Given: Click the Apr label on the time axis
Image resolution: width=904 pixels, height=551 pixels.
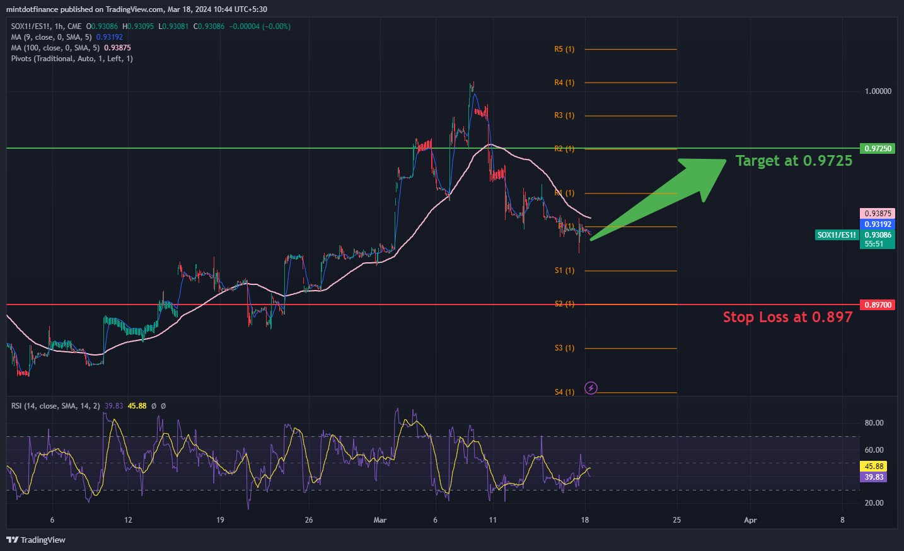Looking at the screenshot, I should (750, 520).
